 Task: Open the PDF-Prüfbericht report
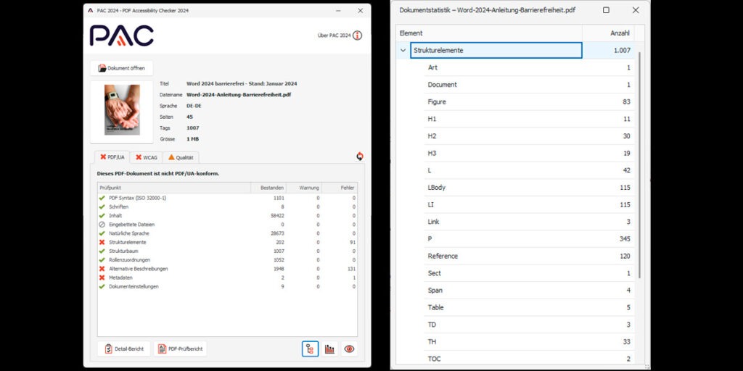(x=180, y=349)
